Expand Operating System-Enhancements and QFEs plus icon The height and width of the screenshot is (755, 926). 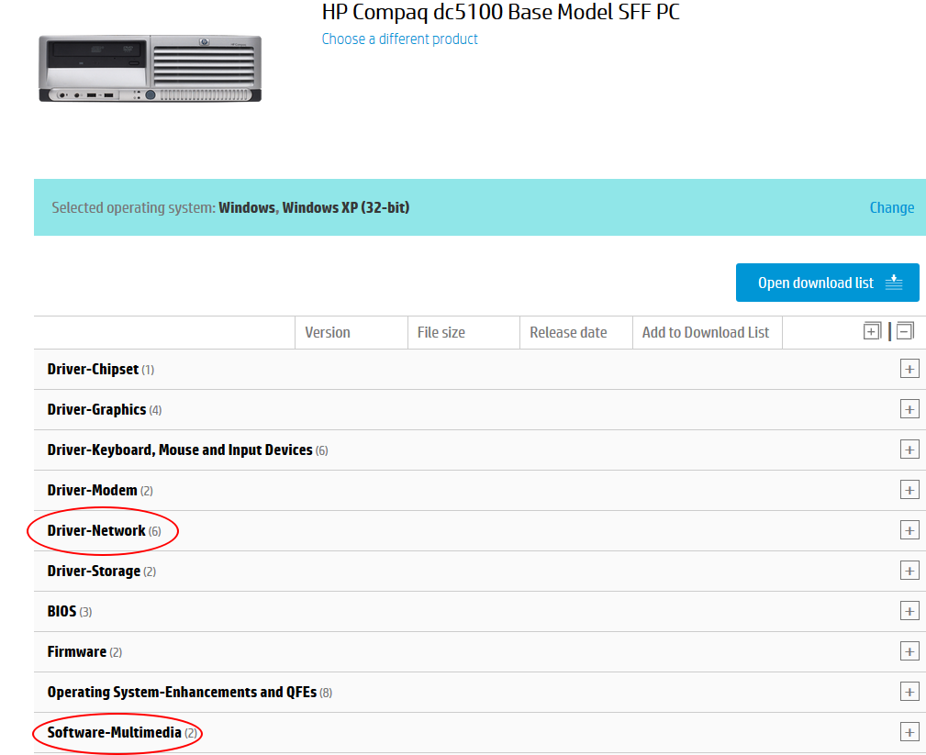click(x=909, y=692)
